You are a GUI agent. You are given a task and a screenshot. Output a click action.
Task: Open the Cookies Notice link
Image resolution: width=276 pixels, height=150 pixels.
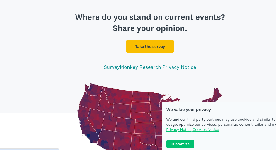tap(206, 130)
